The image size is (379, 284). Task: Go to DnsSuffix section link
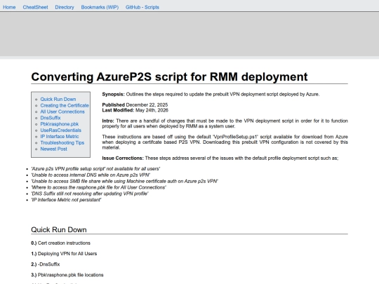[51, 118]
